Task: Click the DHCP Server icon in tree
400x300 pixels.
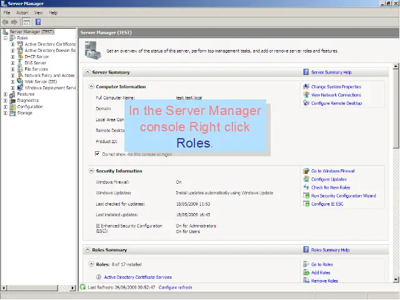Action: point(20,57)
